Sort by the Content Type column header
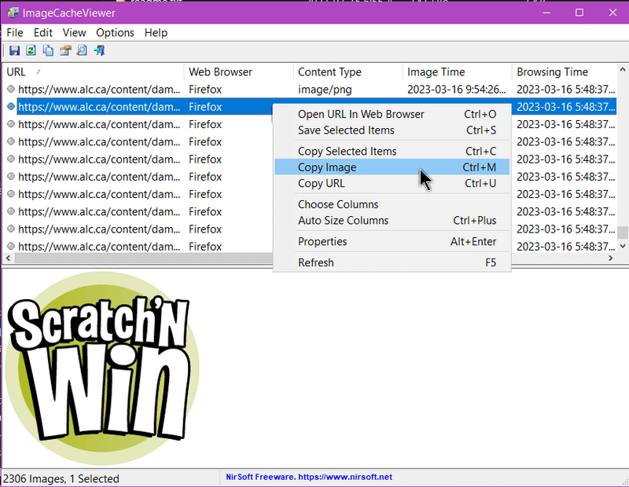Screen dimensions: 629x487 348,71
